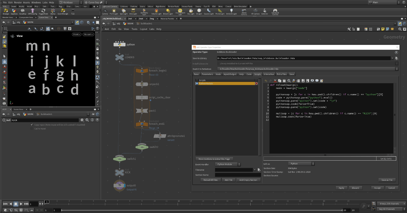The width and height of the screenshot is (407, 213).
Task: Toggle the pin on the parameter pane path bar
Action: point(93,114)
